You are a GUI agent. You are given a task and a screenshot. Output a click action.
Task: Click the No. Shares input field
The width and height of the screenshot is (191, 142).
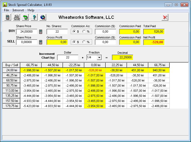(57, 31)
